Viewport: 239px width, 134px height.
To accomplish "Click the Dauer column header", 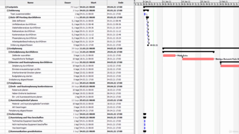I will [68, 3].
